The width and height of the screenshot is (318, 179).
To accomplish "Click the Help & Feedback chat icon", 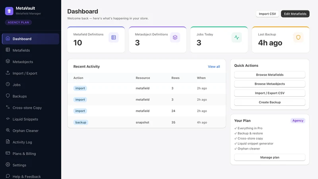I will tap(8, 176).
